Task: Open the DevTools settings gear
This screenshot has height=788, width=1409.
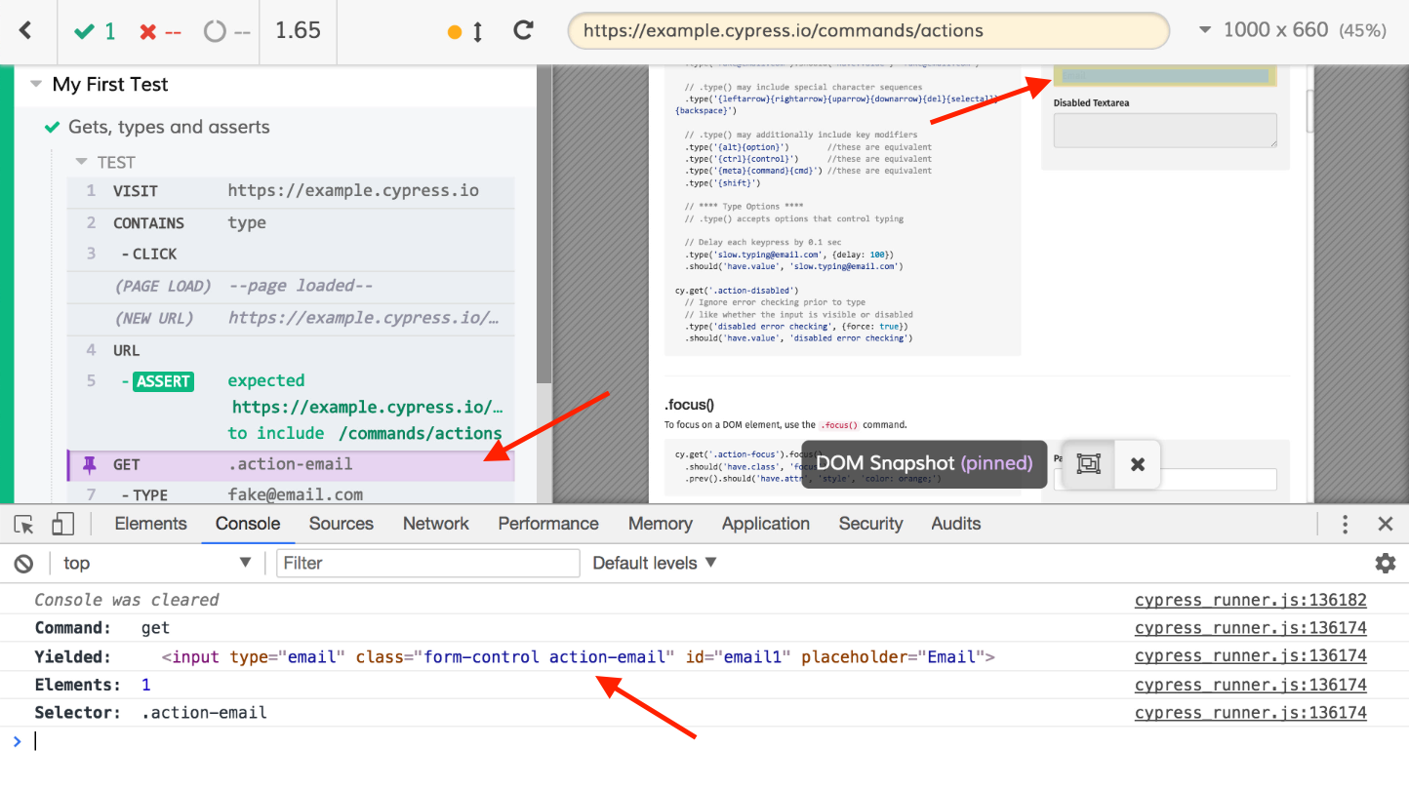Action: 1385,563
